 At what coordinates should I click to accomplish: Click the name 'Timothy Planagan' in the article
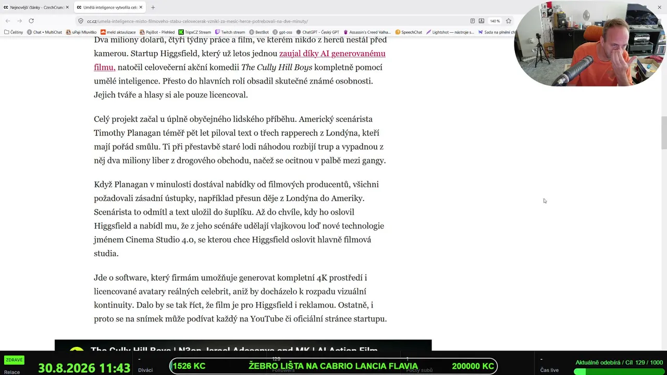click(128, 133)
